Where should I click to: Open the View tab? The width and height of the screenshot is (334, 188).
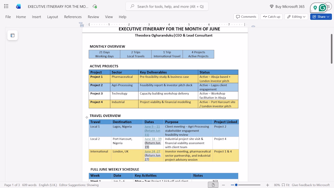[x=109, y=17]
